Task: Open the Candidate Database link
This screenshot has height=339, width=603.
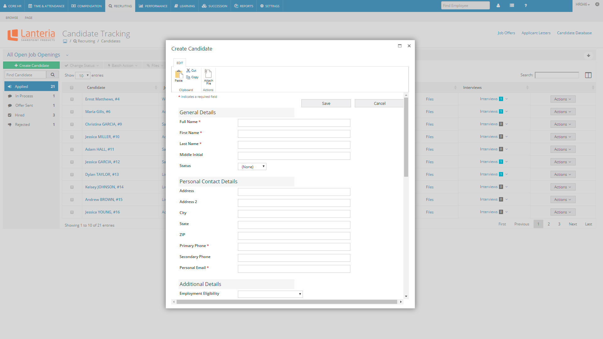Action: coord(574,33)
